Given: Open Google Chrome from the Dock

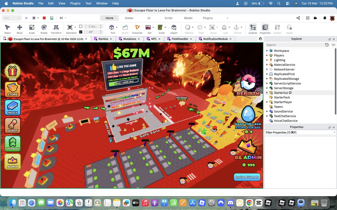Looking at the screenshot, I should click(249, 202).
